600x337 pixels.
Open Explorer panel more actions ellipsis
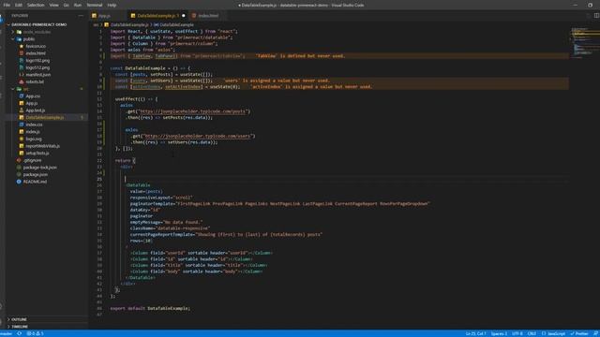(81, 16)
